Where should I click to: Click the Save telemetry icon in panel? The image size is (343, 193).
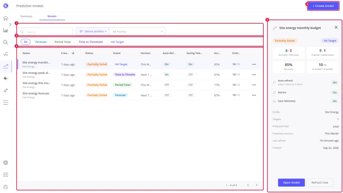[274, 101]
